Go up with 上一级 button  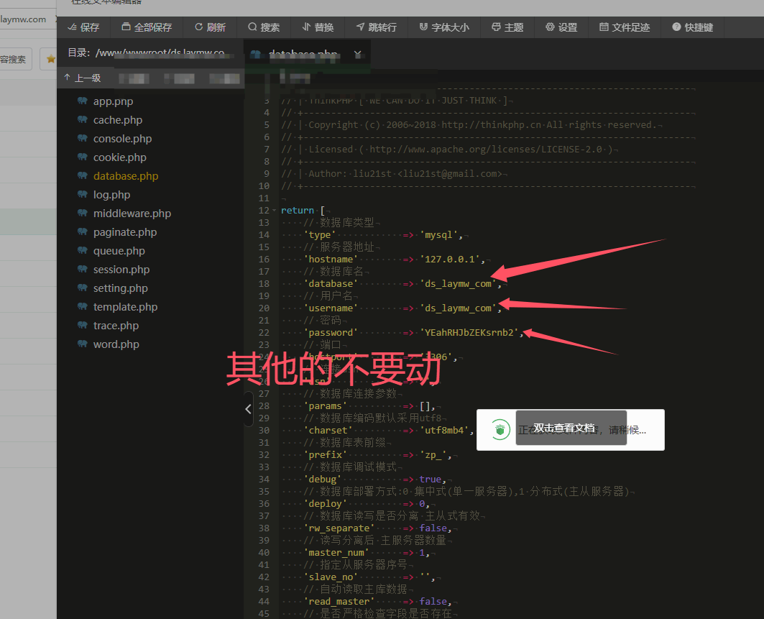point(83,78)
